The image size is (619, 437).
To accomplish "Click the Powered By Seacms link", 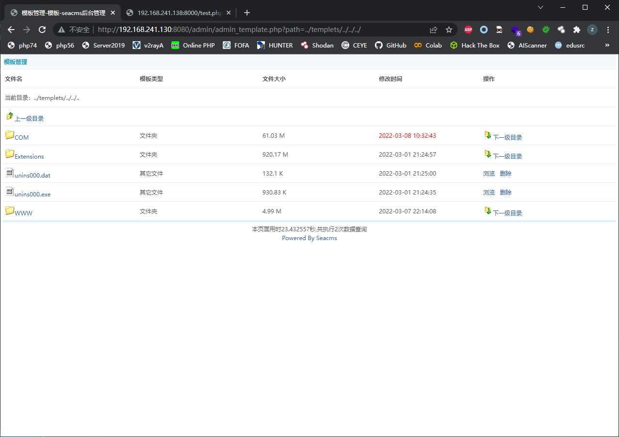I will (x=309, y=238).
